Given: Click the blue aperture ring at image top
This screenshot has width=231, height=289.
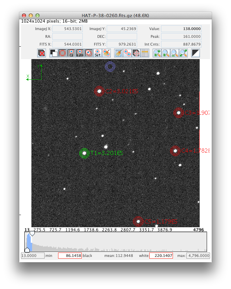Looking at the screenshot, I should click(x=110, y=67).
